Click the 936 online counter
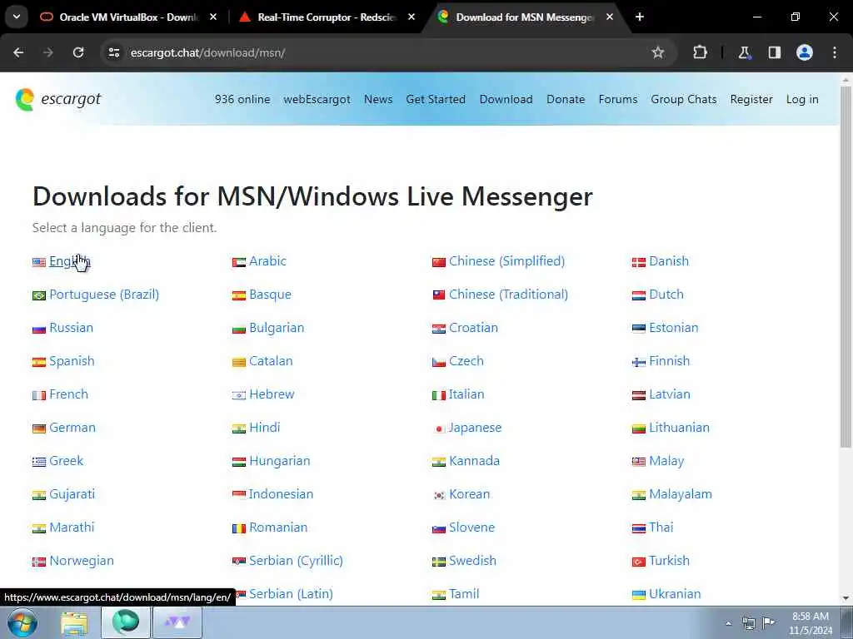Image resolution: width=853 pixels, height=639 pixels. click(242, 100)
